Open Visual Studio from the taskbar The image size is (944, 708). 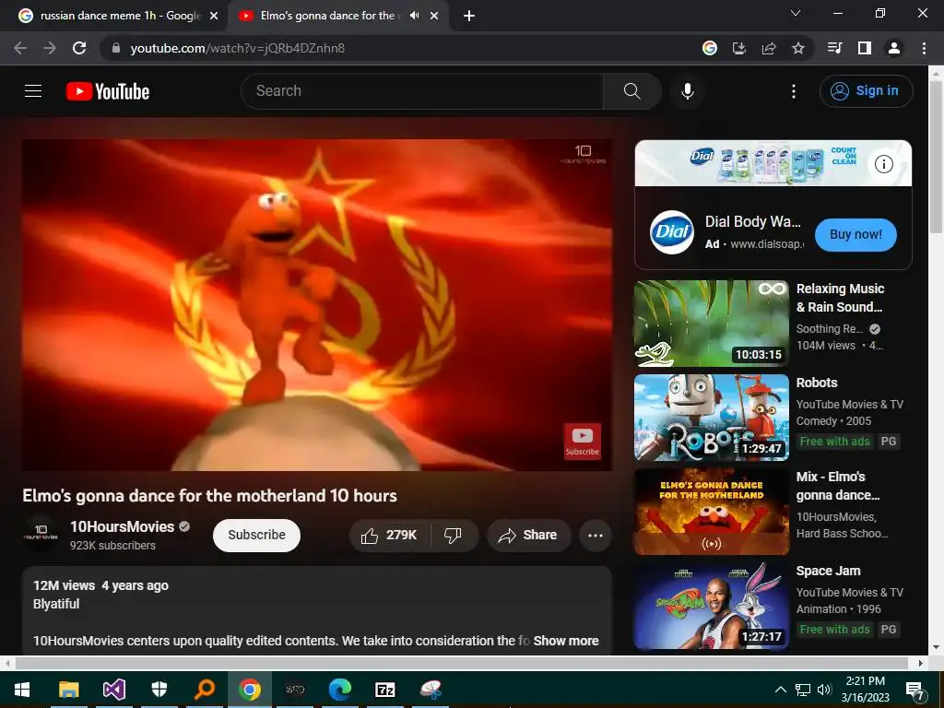pos(113,690)
